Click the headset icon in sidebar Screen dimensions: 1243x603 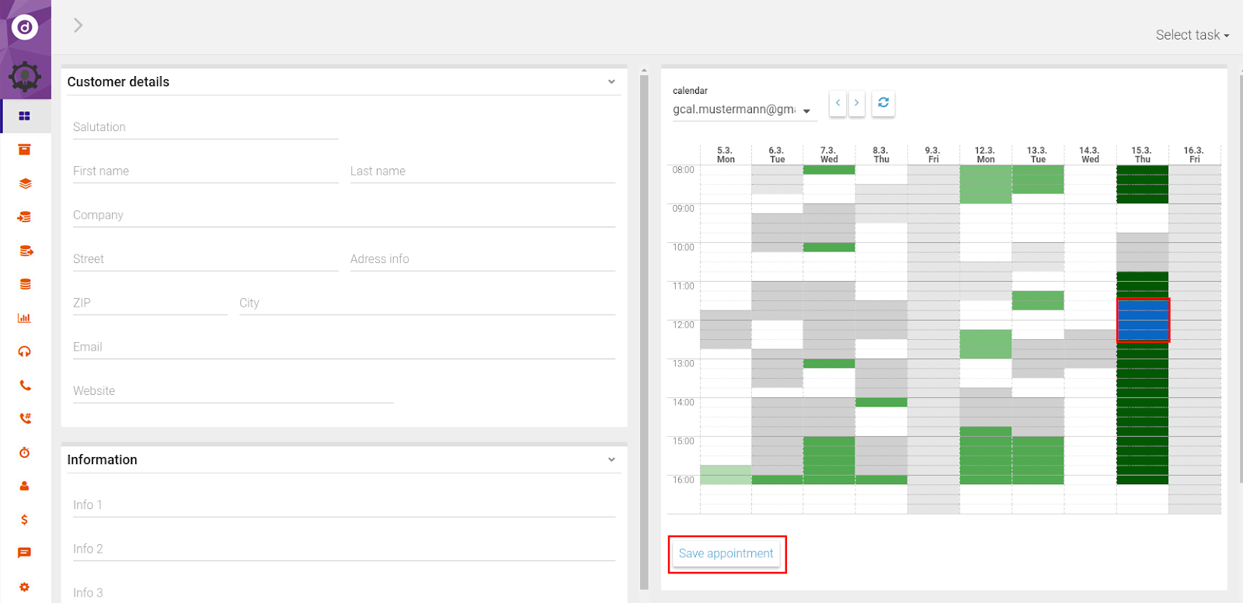pyautogui.click(x=24, y=352)
